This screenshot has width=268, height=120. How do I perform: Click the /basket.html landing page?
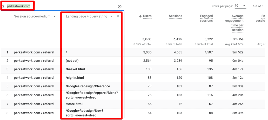tap(75, 69)
